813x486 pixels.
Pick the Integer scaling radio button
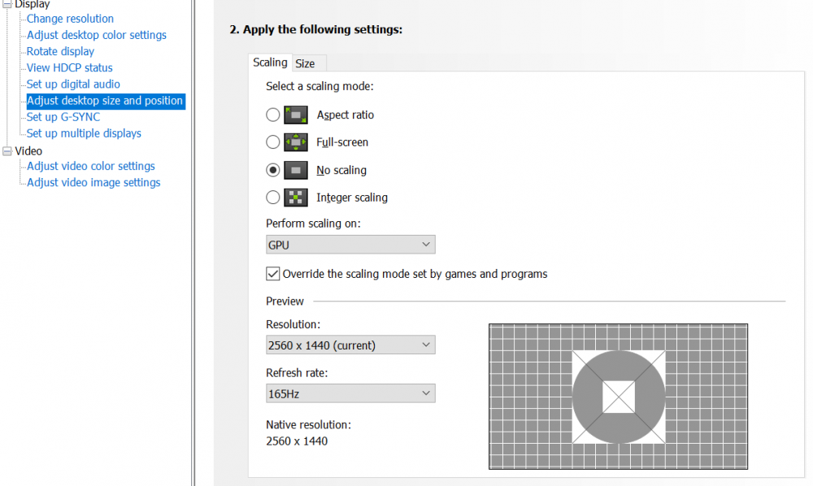click(273, 197)
